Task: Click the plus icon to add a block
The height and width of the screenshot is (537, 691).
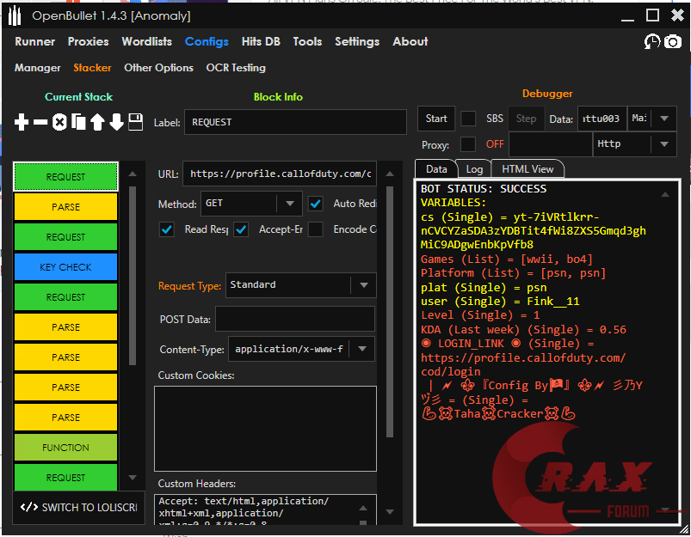Action: coord(22,123)
